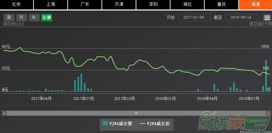This screenshot has height=133, width=272.
Task: Switch to the 上海 market tab
Action: click(x=51, y=4)
